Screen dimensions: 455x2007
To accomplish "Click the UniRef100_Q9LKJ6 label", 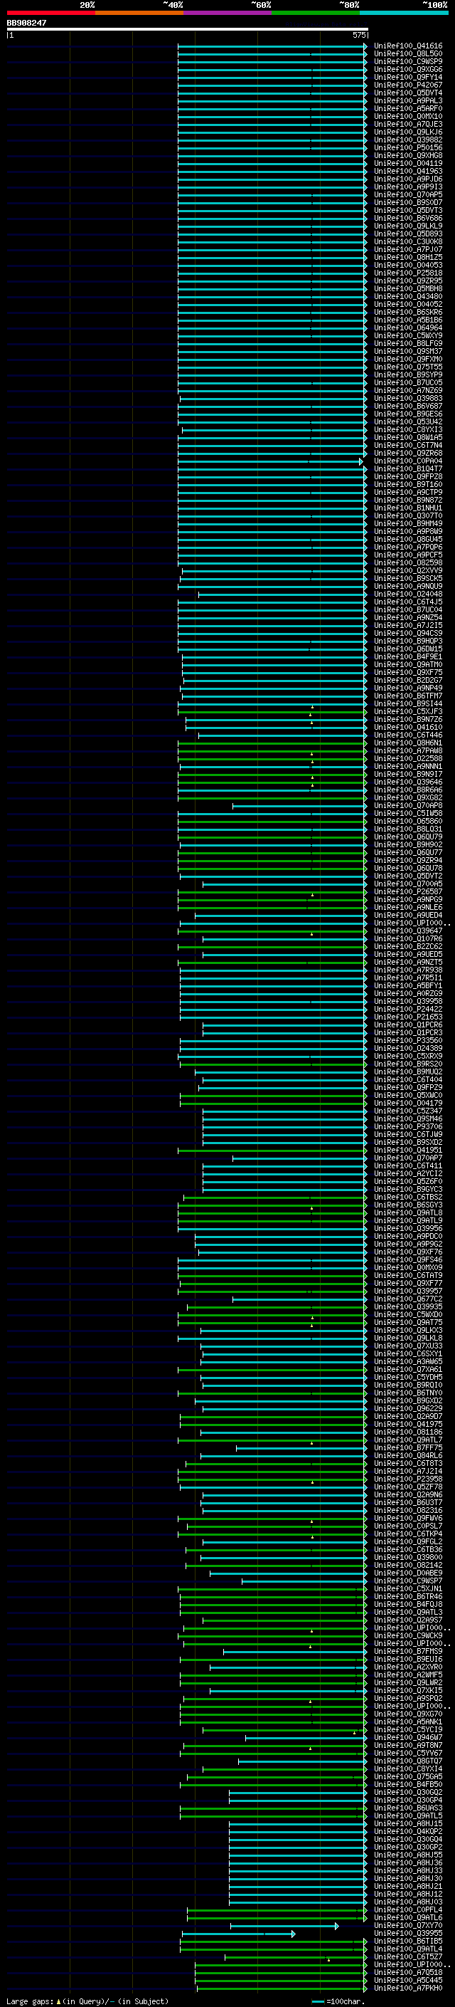I will (x=408, y=132).
